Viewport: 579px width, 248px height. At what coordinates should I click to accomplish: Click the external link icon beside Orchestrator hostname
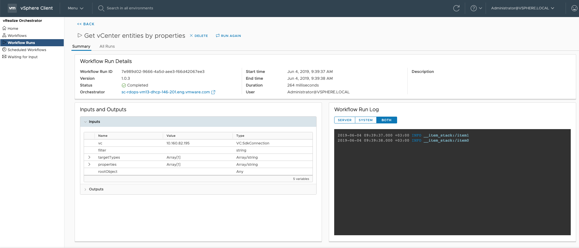213,92
